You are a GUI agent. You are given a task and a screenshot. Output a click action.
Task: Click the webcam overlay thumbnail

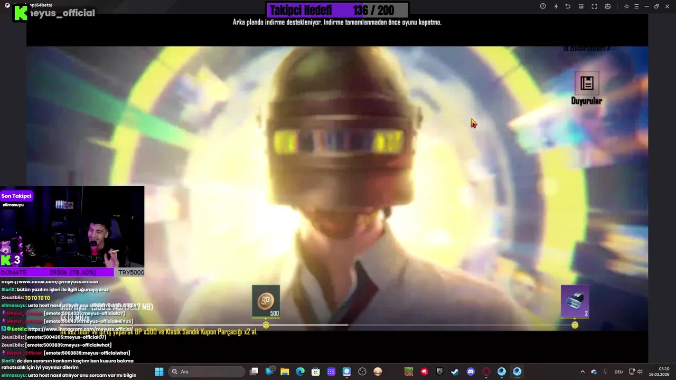pyautogui.click(x=72, y=227)
